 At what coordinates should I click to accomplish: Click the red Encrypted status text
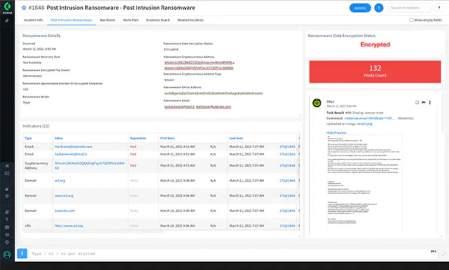point(375,45)
